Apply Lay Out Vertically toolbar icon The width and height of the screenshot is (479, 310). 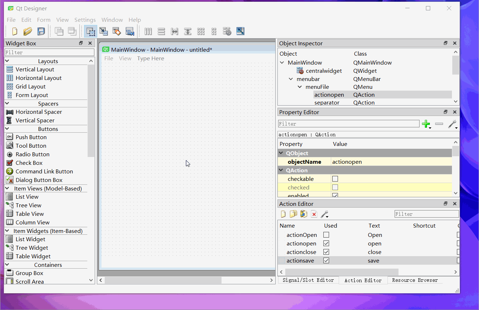[x=161, y=31]
